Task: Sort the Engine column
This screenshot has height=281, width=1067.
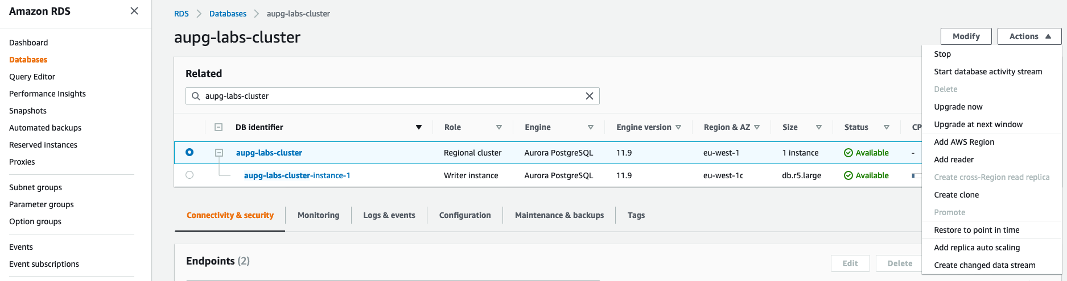Action: point(591,127)
